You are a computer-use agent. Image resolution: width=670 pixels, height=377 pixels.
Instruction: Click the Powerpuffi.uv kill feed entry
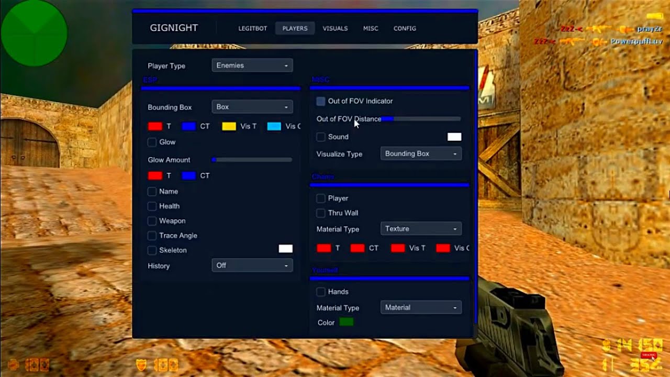(598, 41)
